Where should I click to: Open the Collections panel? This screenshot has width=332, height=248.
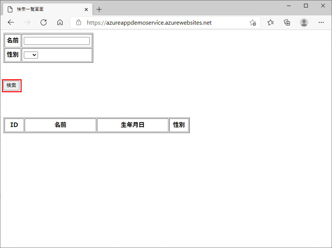pyautogui.click(x=287, y=23)
